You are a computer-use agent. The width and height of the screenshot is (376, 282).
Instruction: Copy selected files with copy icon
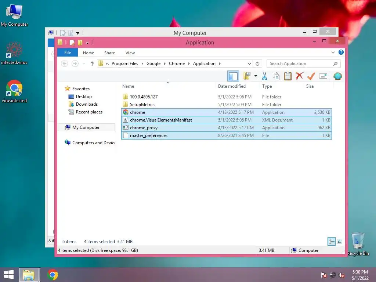coord(276,76)
